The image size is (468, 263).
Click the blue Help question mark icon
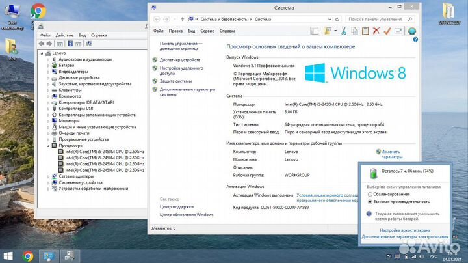[x=415, y=40]
